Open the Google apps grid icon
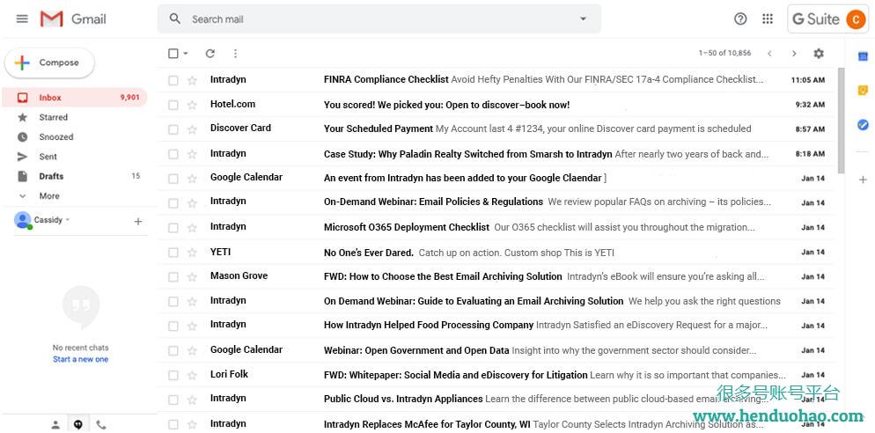This screenshot has height=433, width=875. coord(768,19)
